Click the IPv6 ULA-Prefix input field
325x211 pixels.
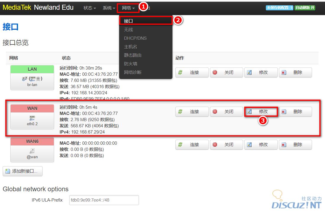pos(104,200)
